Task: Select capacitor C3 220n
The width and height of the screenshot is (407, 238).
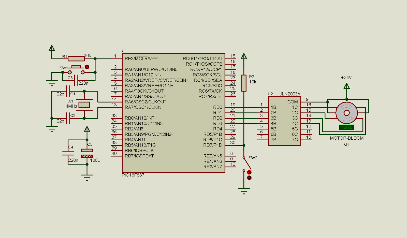Action: point(76,80)
